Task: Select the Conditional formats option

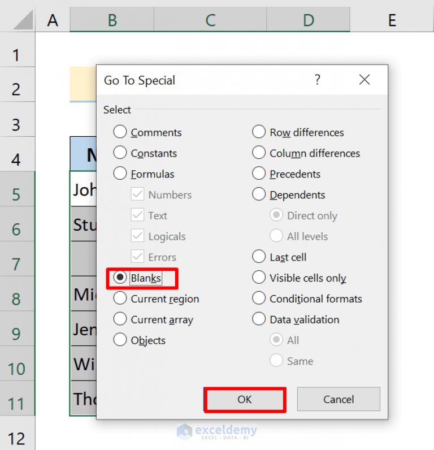Action: [x=307, y=298]
